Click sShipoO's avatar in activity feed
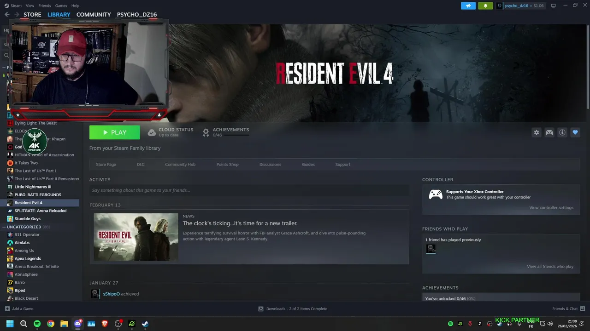 tap(95, 294)
